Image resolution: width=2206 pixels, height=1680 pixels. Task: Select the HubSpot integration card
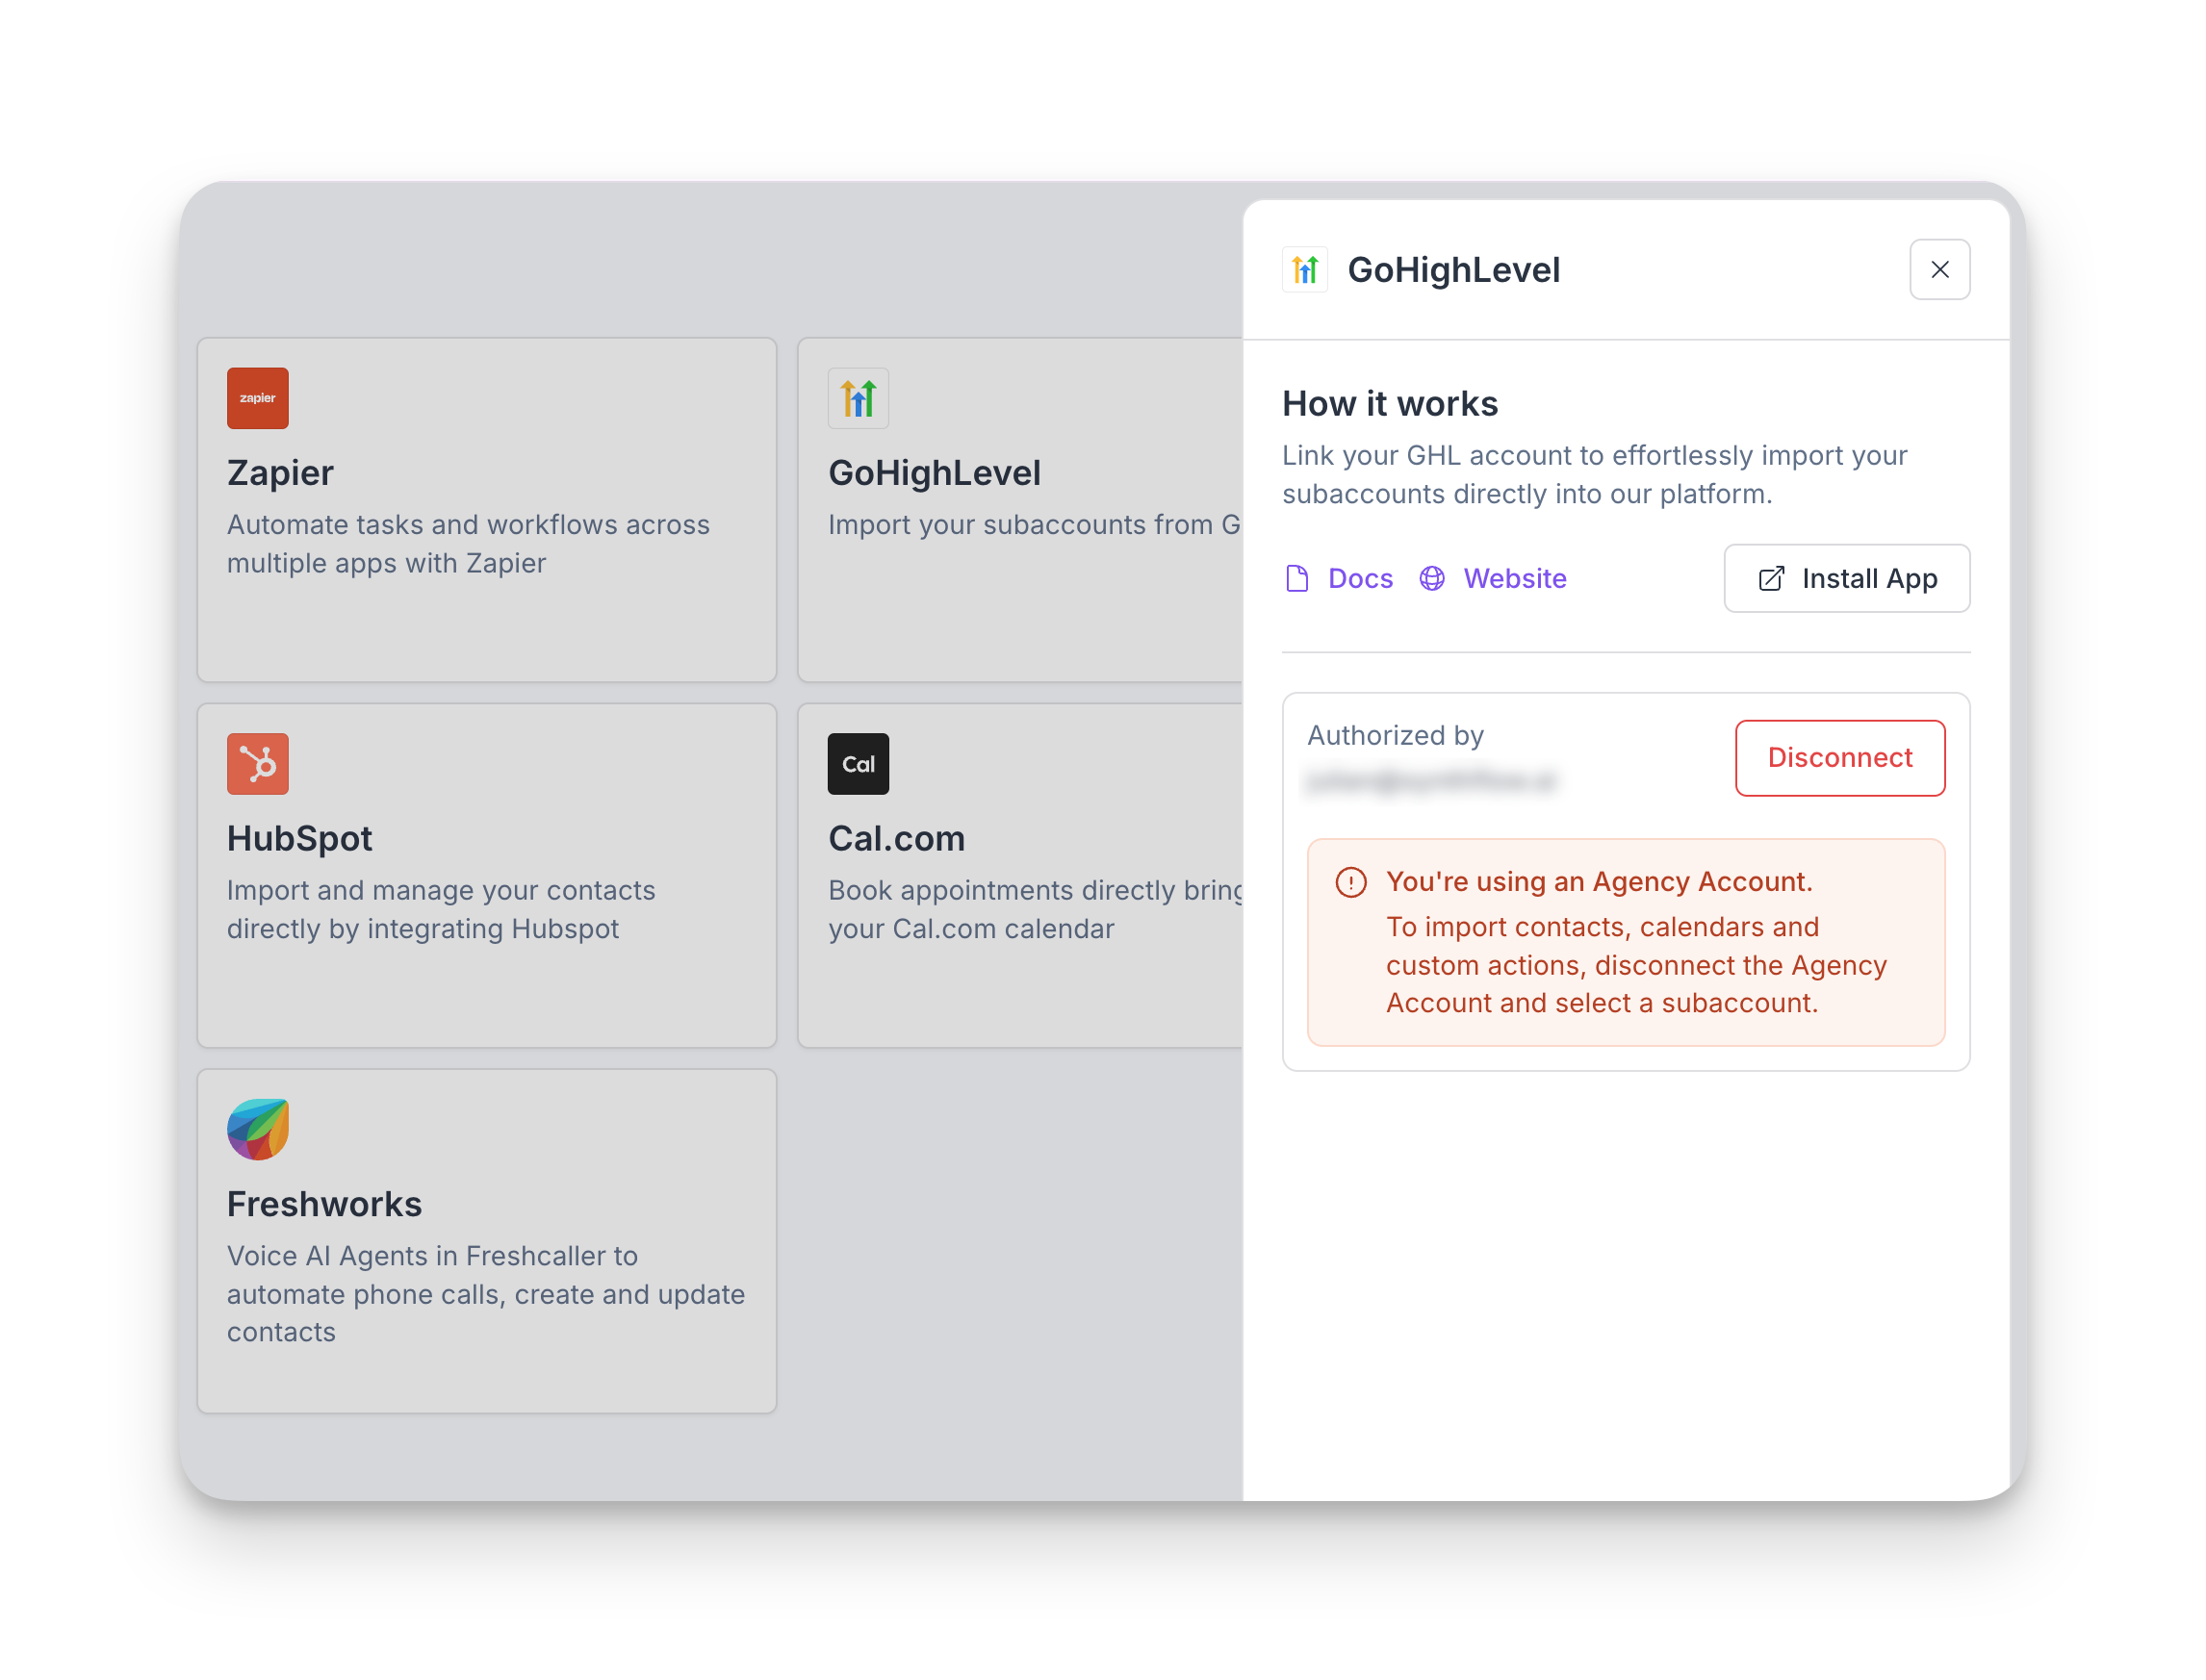click(486, 875)
